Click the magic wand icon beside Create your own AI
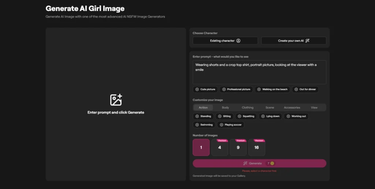This screenshot has width=375, height=189. 307,41
